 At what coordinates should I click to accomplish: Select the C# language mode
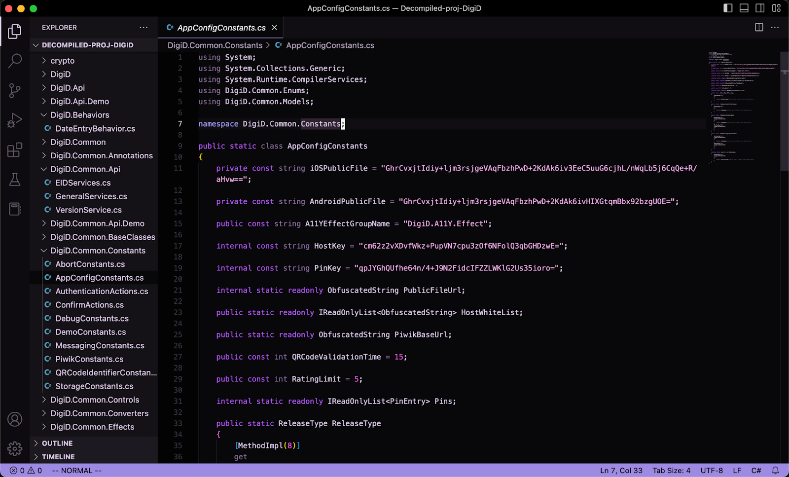(756, 471)
